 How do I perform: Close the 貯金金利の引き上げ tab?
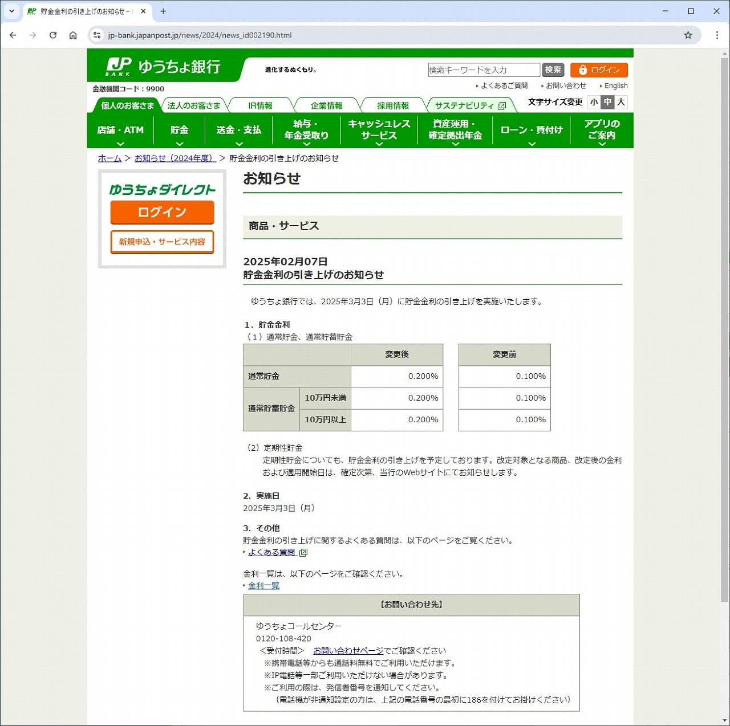tap(143, 11)
